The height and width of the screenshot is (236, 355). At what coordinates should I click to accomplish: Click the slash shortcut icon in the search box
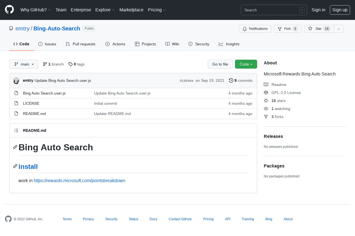[x=302, y=10]
